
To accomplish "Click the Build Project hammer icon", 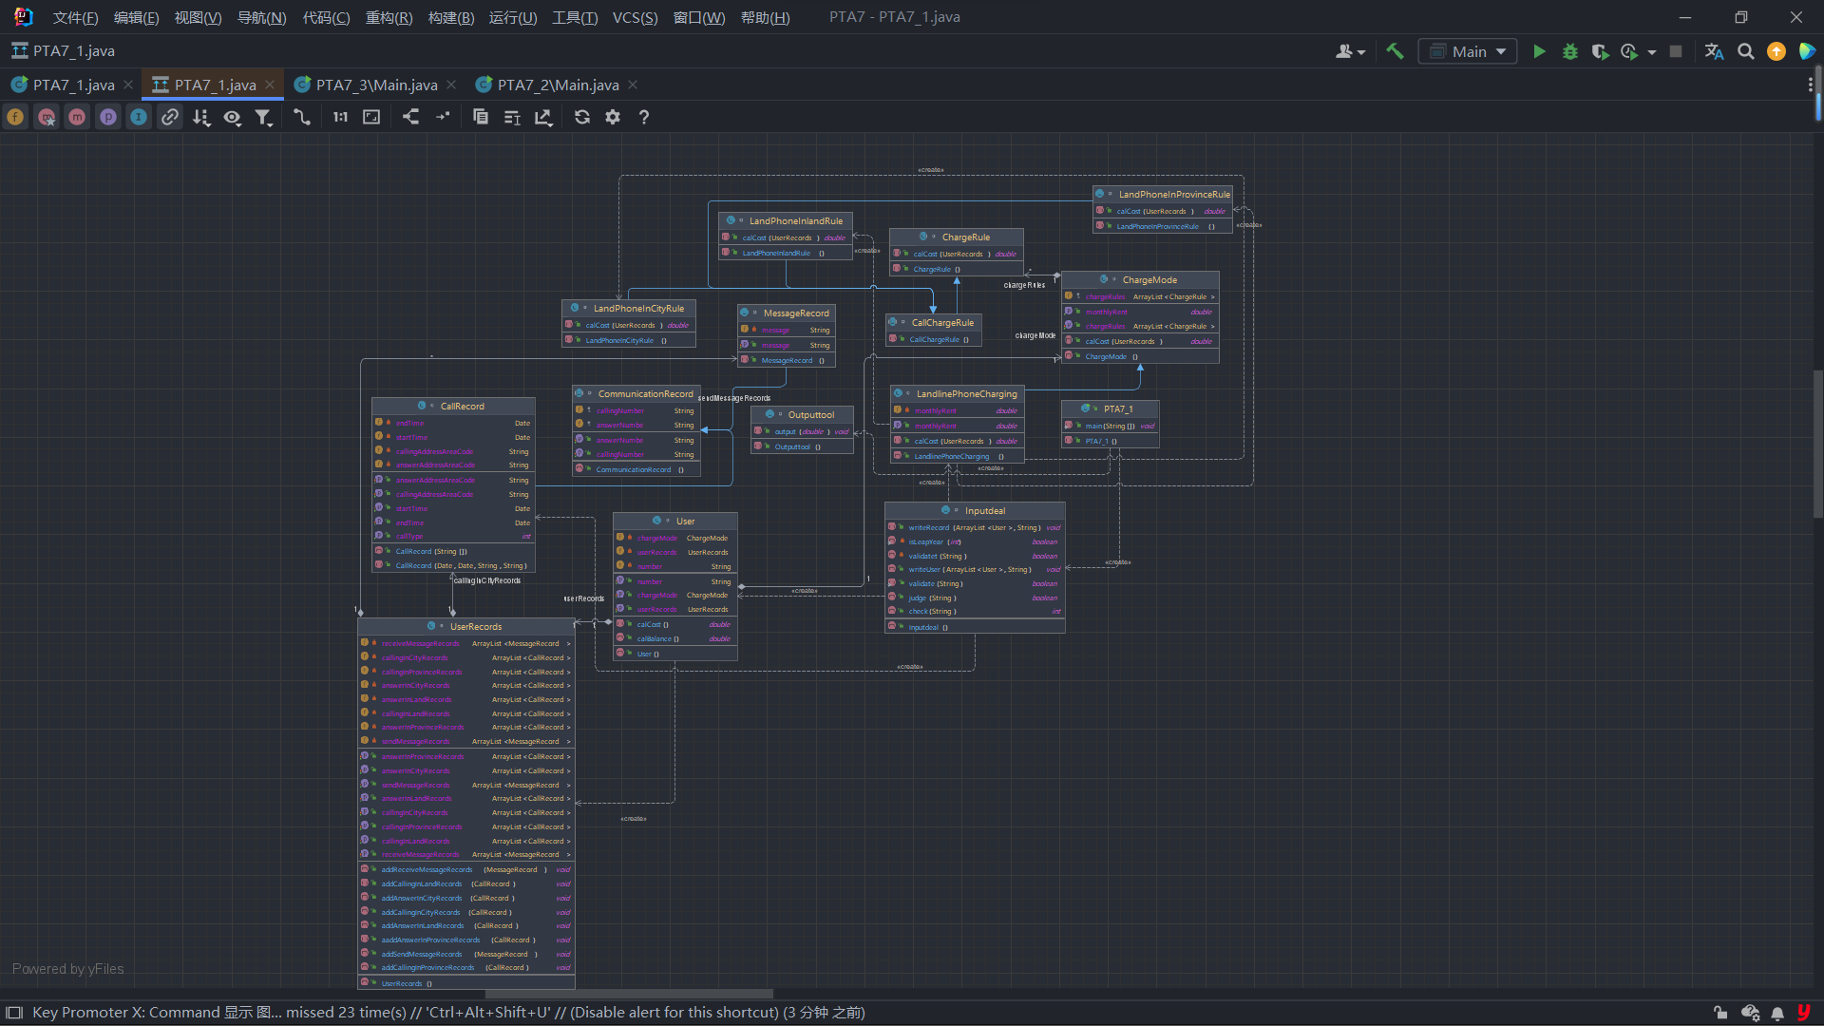I will tap(1394, 51).
